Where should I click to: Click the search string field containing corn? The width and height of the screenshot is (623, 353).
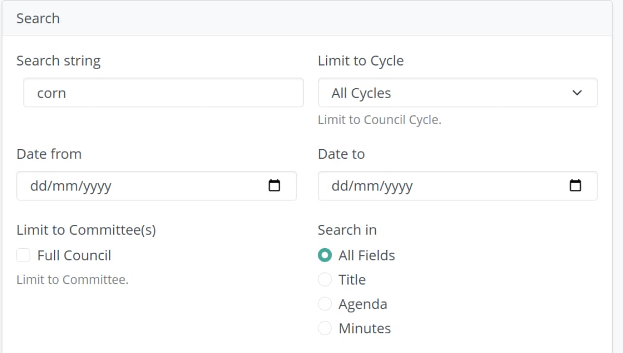click(x=164, y=92)
